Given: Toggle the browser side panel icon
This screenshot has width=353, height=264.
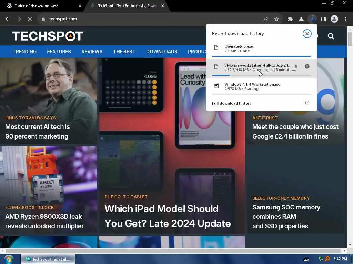Looking at the screenshot, I should point(323,19).
